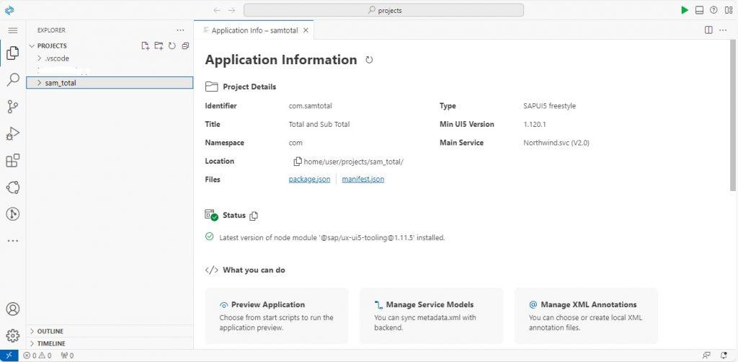Viewport: 738px width, 362px height.
Task: Close the Application Info tab
Action: click(x=306, y=30)
